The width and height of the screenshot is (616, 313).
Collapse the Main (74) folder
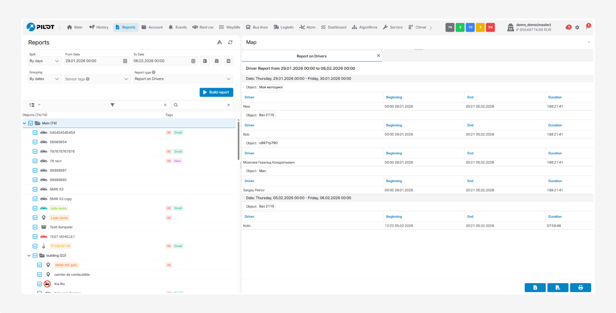tap(25, 123)
